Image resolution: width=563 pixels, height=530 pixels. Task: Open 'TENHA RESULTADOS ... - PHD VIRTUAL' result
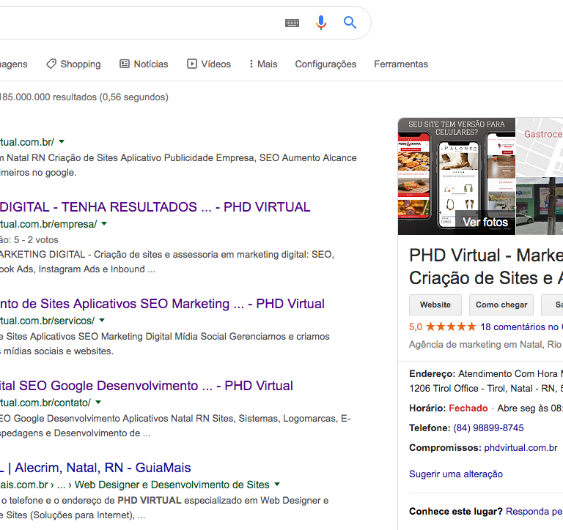(x=155, y=207)
